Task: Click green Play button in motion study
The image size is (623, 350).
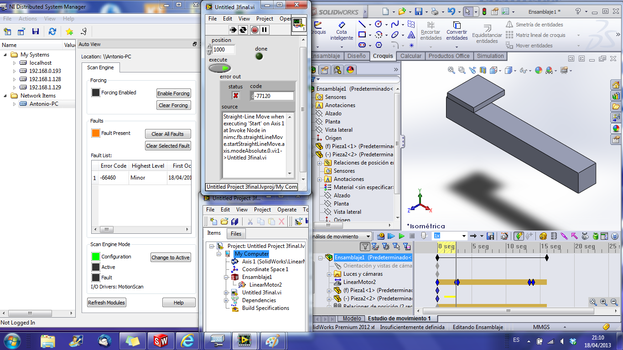Action: coord(401,236)
